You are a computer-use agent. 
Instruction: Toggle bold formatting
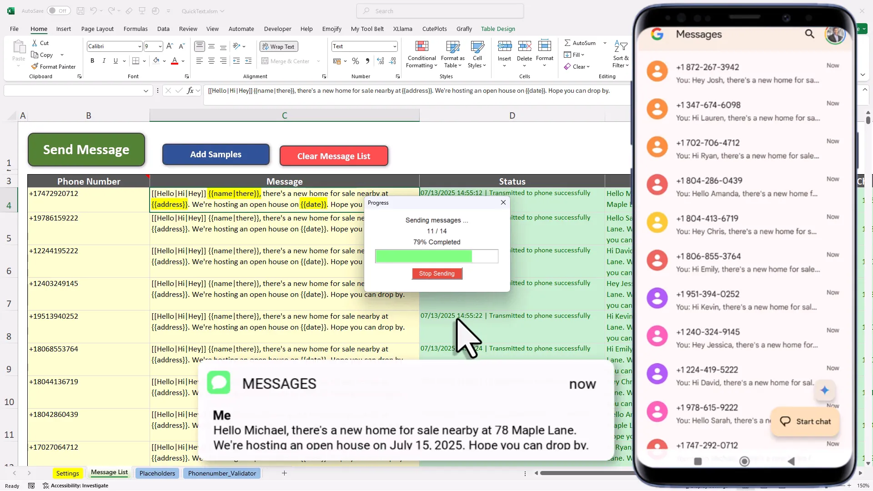tap(92, 60)
